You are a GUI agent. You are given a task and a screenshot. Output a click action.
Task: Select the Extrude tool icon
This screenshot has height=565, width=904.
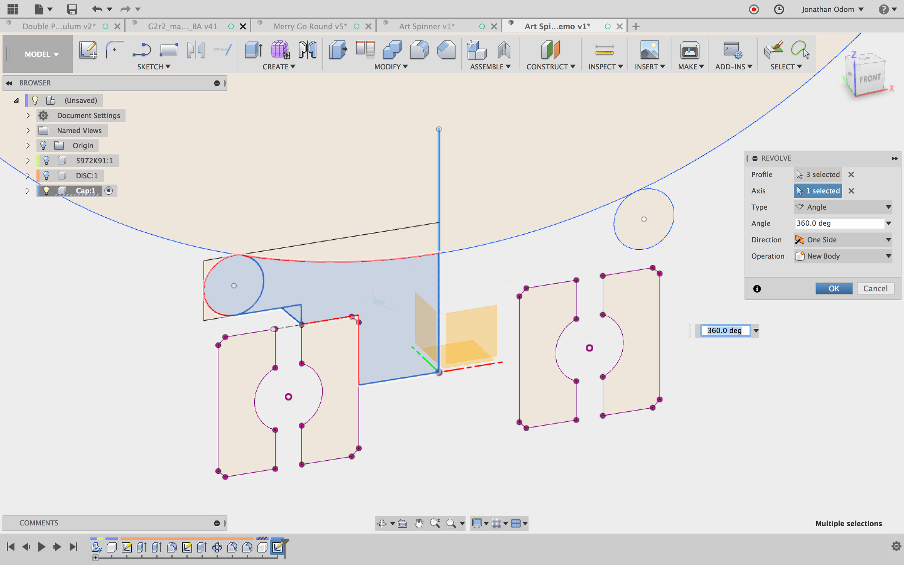tap(253, 50)
